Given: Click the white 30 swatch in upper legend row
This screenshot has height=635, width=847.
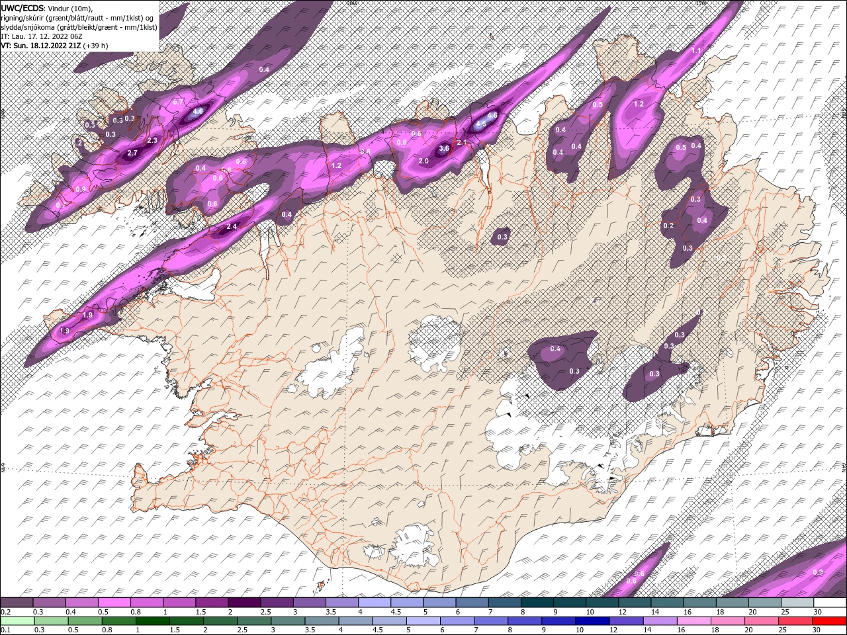Looking at the screenshot, I should coord(830,603).
